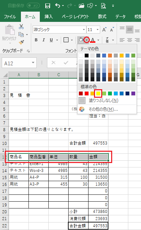Toggle the AutoSave switch
Viewport: 141px width, 230px height.
33,6
